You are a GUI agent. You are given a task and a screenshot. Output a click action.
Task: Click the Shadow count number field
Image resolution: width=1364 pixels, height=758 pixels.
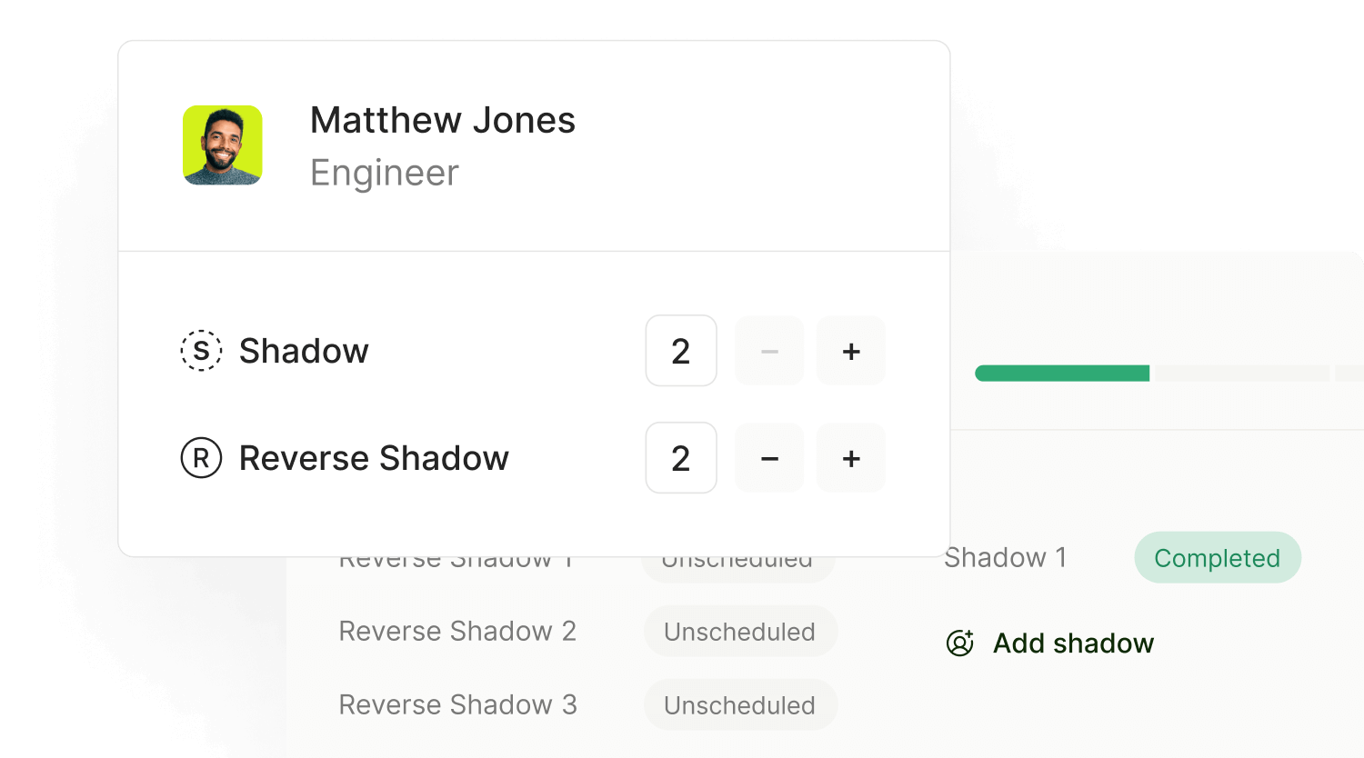click(x=681, y=351)
